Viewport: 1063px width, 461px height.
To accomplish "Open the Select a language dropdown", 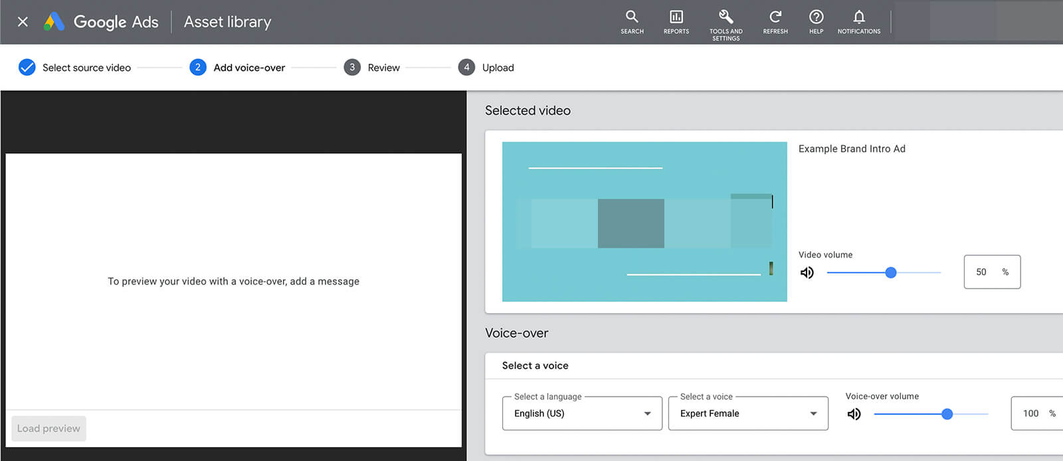I will click(582, 413).
